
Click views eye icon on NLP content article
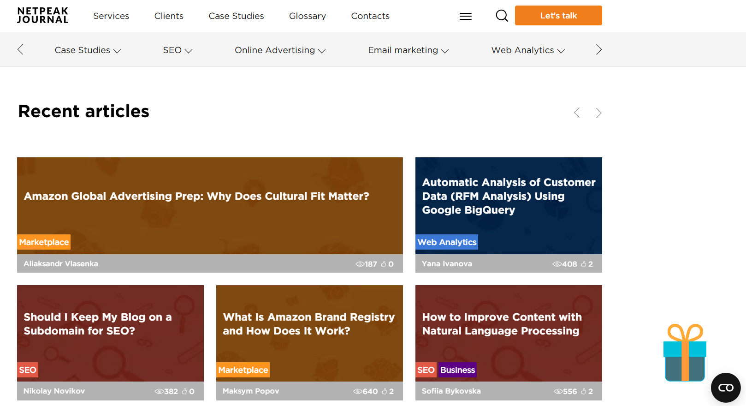[x=558, y=391]
